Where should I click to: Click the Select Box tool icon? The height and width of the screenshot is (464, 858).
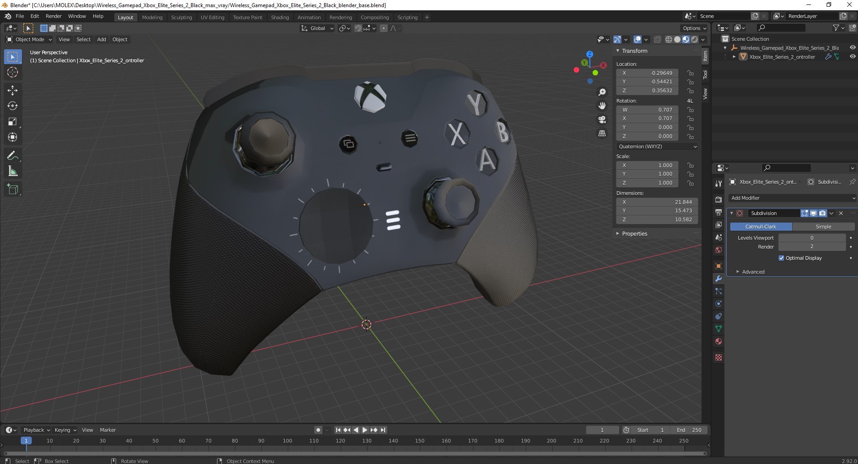[x=13, y=56]
